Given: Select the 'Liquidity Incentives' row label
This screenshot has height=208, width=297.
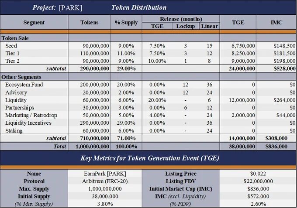Looking at the screenshot, I should coord(28,123).
